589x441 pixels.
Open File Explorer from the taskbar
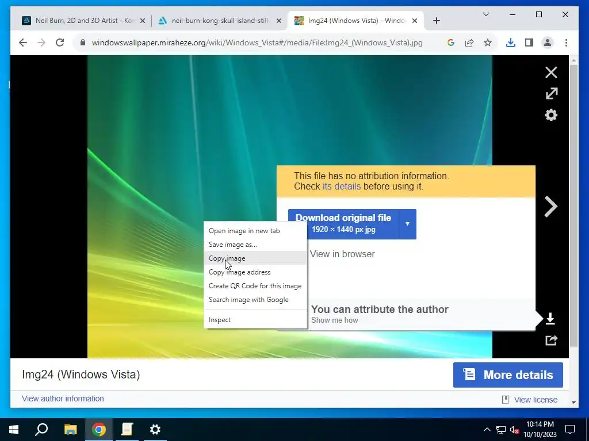pyautogui.click(x=70, y=430)
